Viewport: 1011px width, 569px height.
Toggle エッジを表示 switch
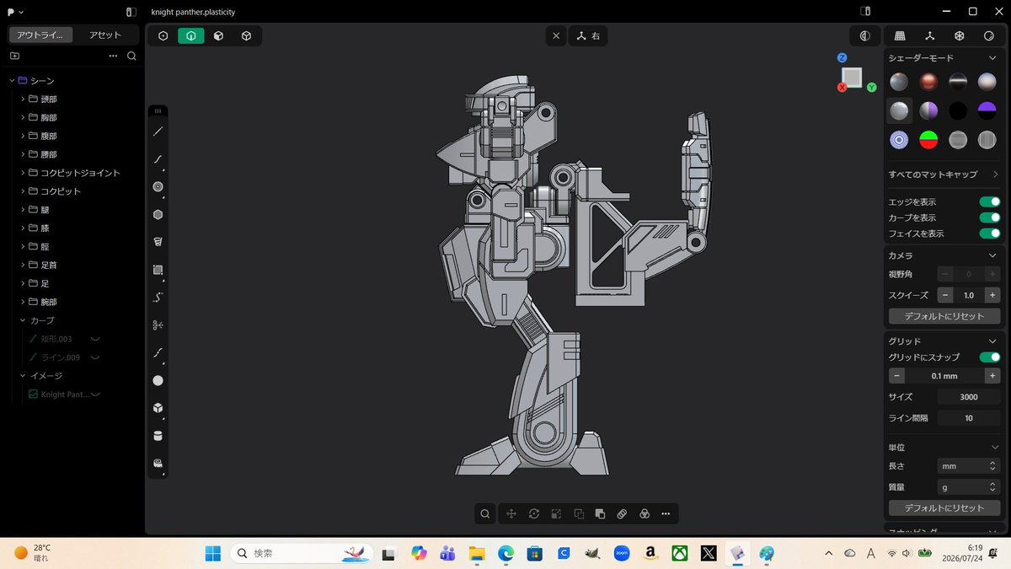point(990,202)
